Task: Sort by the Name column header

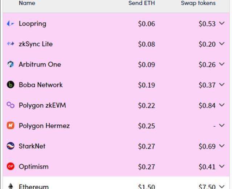Action: 27,3
